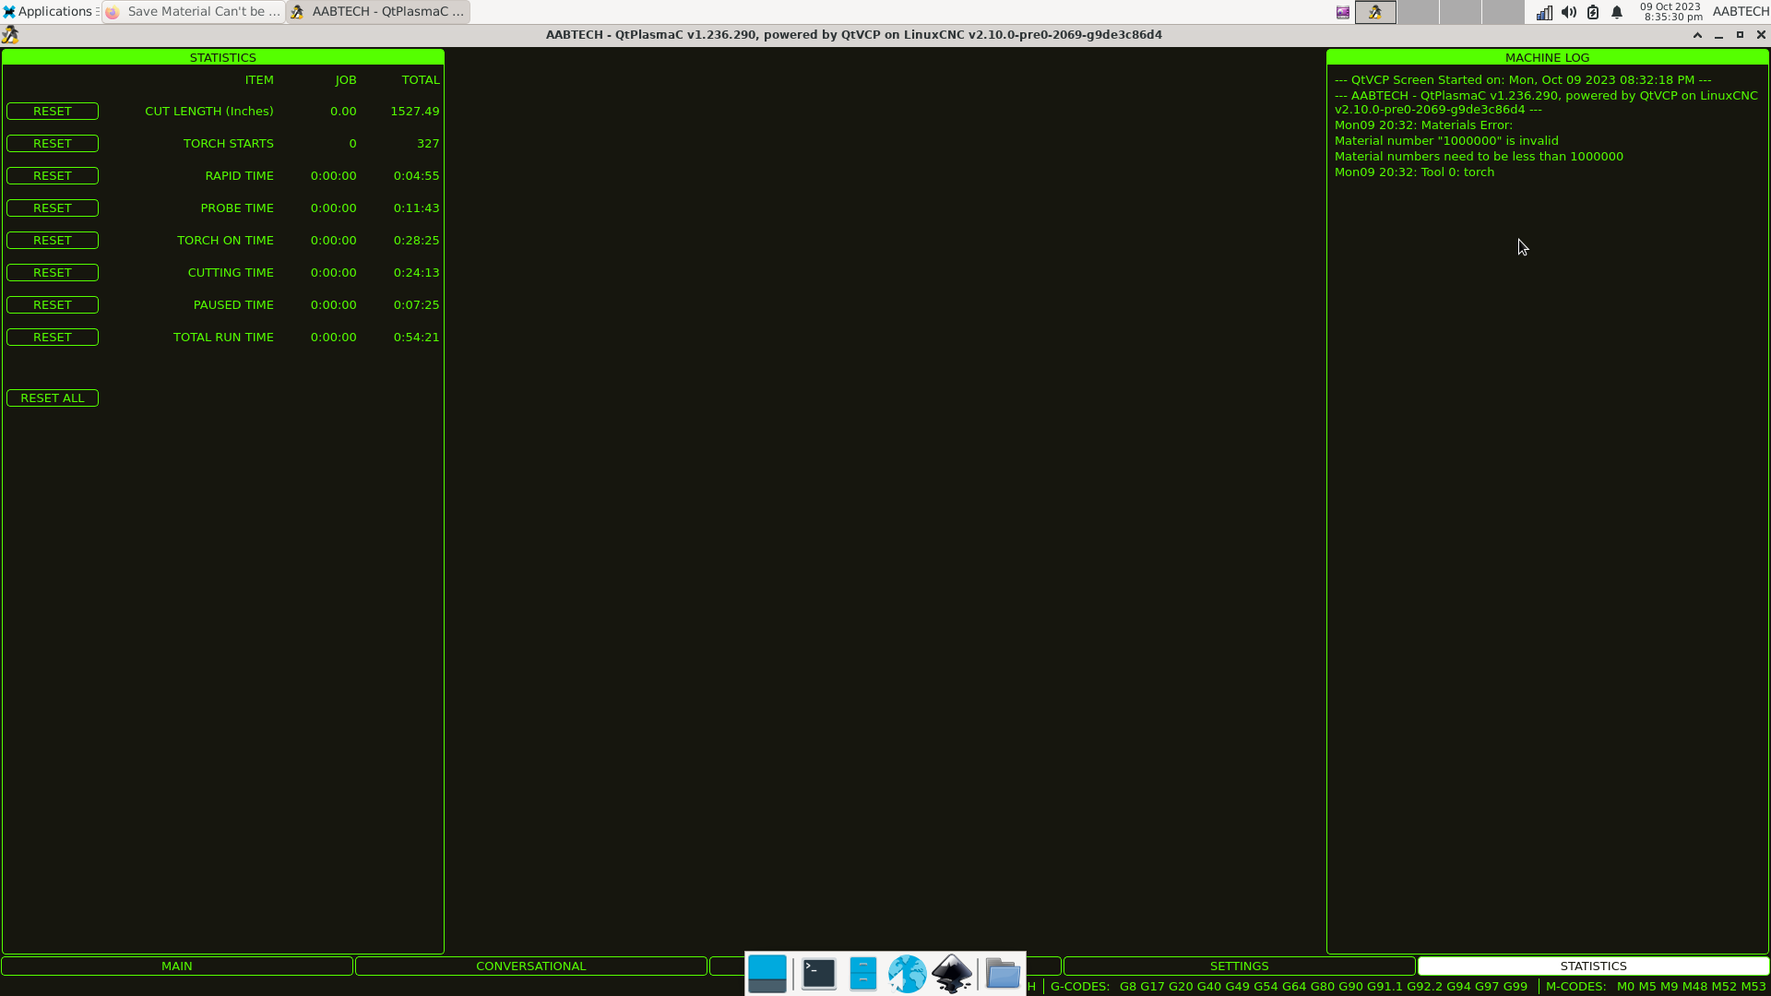
Task: Click the total cut length value 1527.49
Action: (415, 112)
